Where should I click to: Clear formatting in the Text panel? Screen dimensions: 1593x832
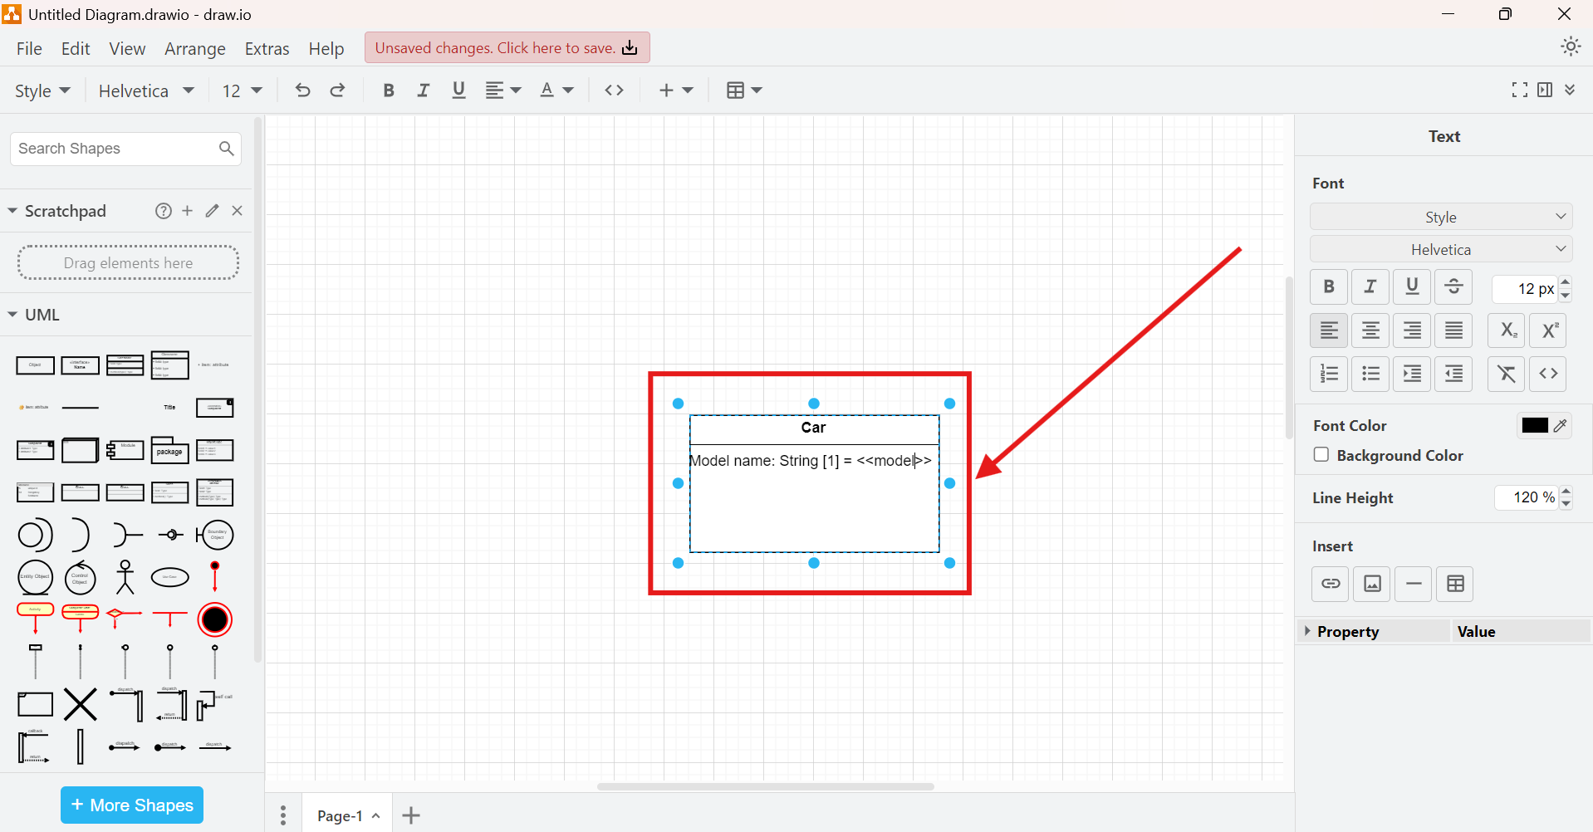[1507, 374]
